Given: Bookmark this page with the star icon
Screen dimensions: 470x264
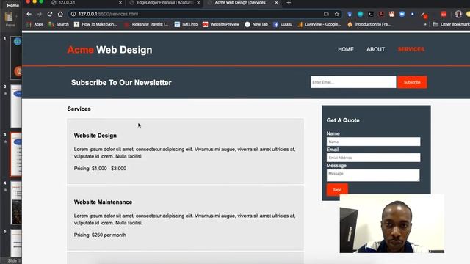Looking at the screenshot, I should click(336, 14).
